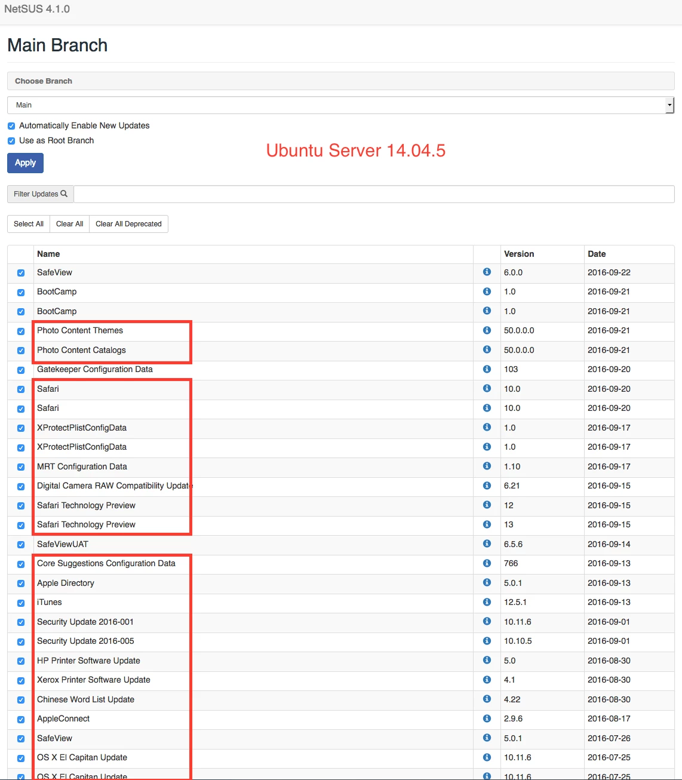
Task: Click Security Update 2016-005 name
Action: click(x=85, y=641)
